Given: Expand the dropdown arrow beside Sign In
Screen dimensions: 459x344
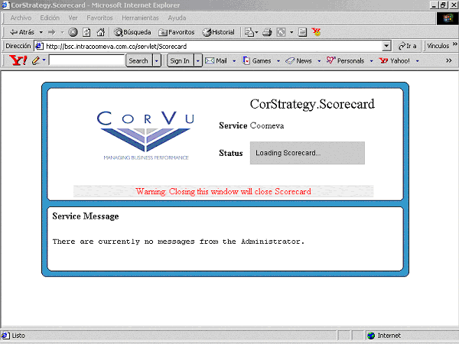Looking at the screenshot, I should pos(198,60).
